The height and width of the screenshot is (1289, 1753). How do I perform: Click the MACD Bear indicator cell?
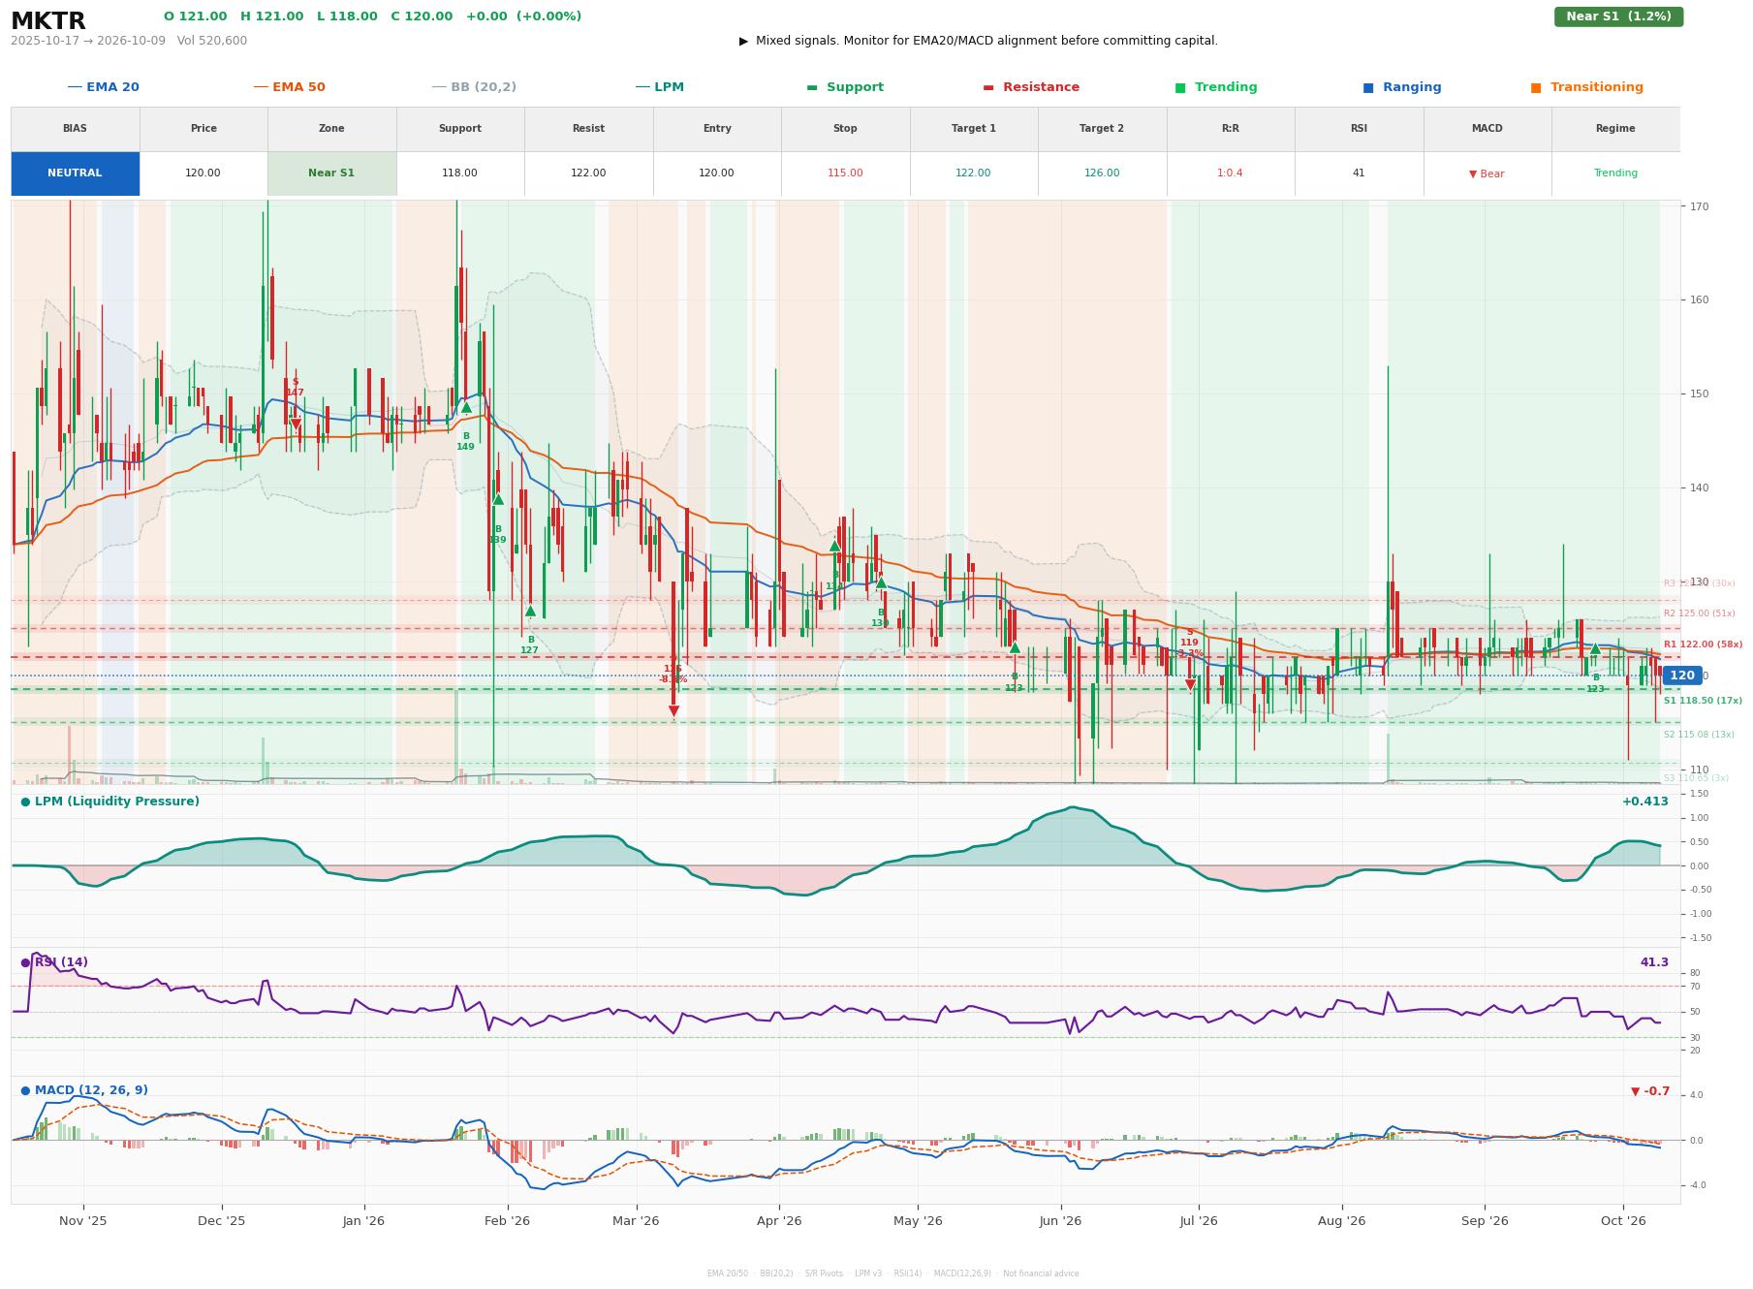coord(1487,173)
